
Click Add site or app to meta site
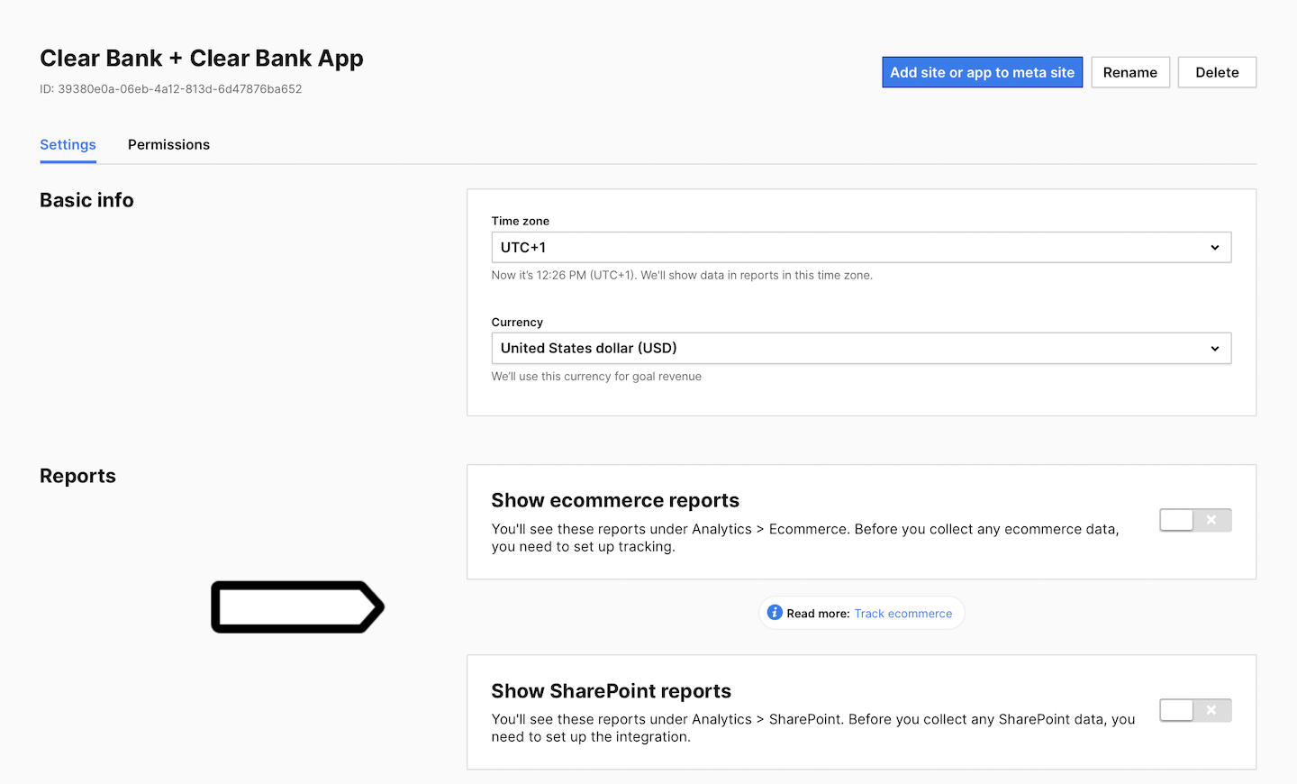(982, 73)
